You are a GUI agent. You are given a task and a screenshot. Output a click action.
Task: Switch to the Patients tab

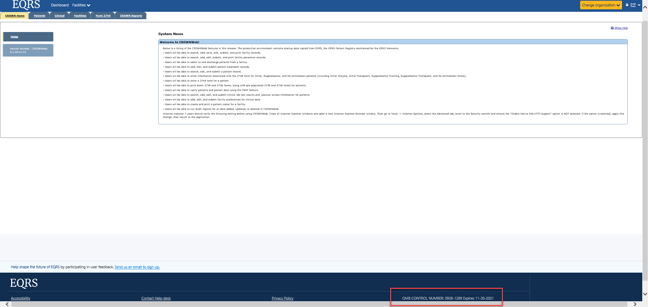tap(39, 16)
